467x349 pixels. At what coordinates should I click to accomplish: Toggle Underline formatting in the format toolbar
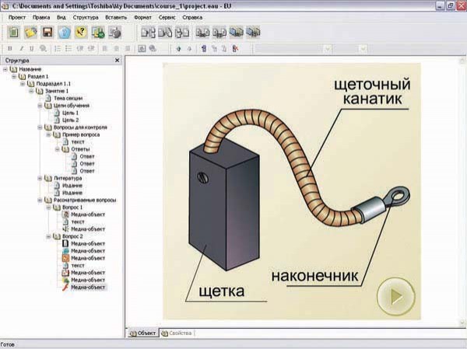tap(31, 48)
